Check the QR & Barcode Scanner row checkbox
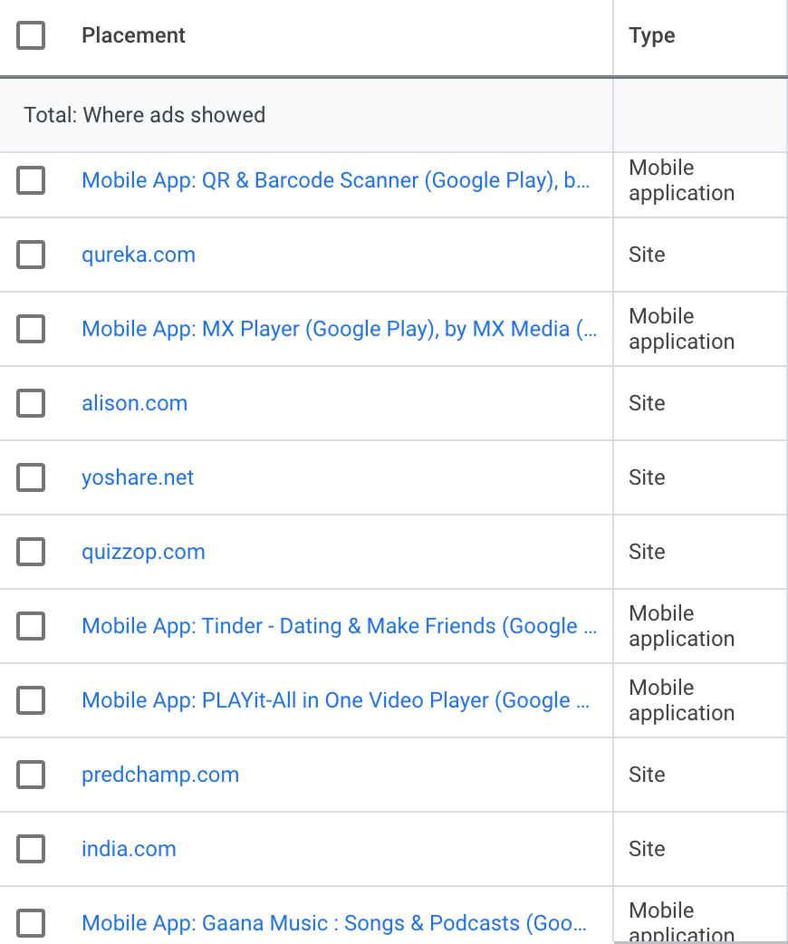 (31, 180)
